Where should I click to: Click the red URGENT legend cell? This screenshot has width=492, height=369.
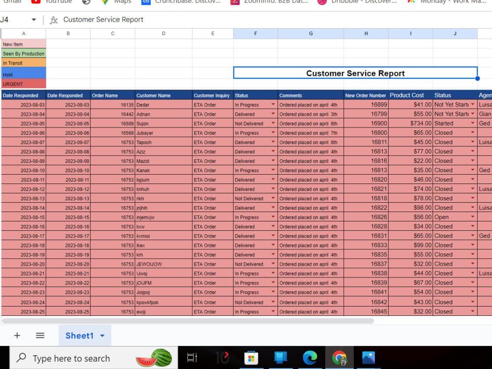point(24,84)
